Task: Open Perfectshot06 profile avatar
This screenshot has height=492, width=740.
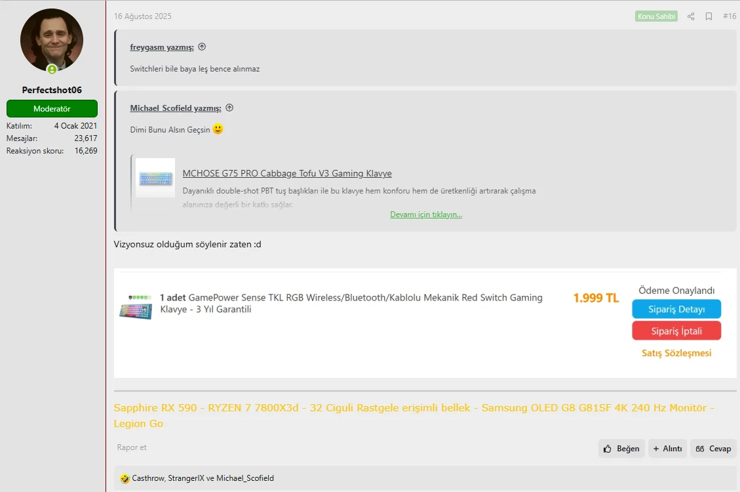Action: pyautogui.click(x=52, y=41)
